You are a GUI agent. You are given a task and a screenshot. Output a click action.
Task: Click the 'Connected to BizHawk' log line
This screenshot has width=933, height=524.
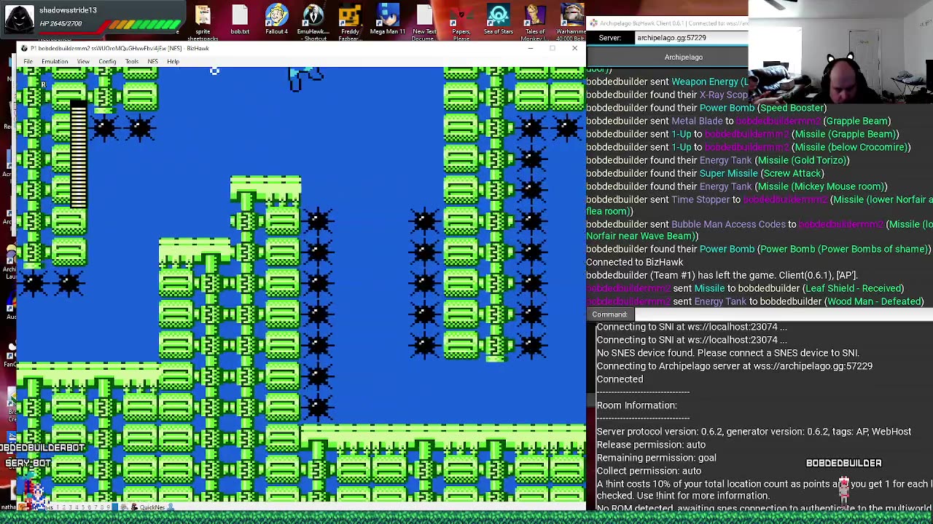point(634,262)
